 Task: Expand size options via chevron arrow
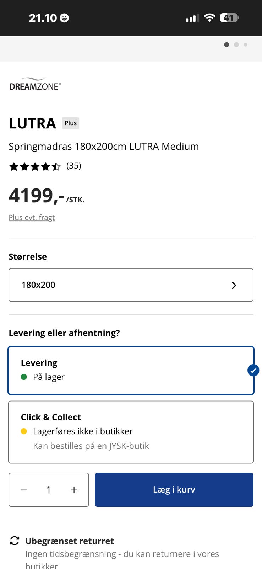(234, 285)
